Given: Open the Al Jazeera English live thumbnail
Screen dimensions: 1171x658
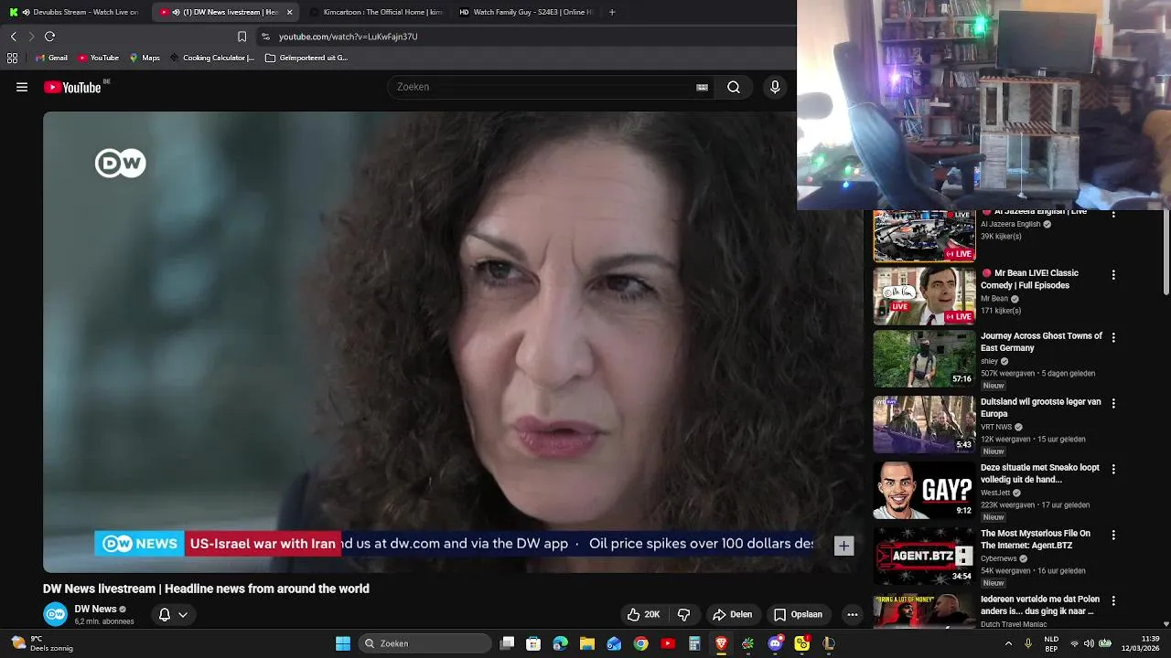Looking at the screenshot, I should pos(924,235).
